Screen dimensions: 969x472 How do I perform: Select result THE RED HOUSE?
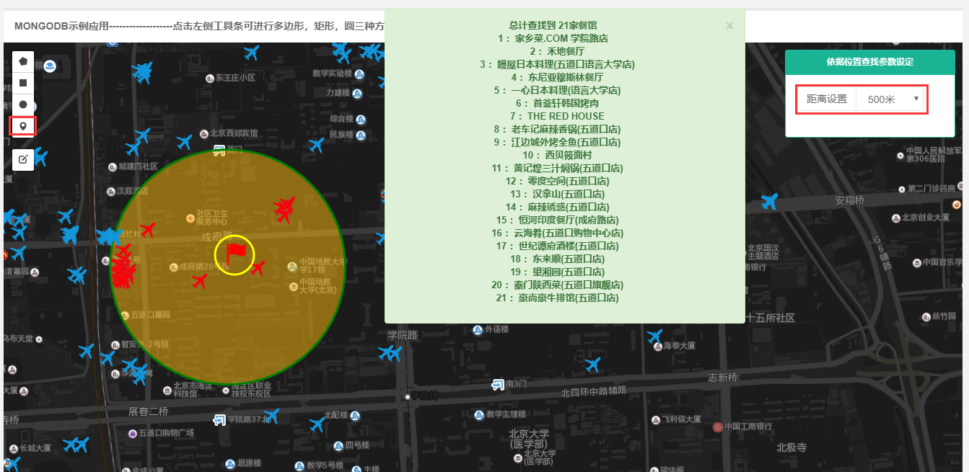[558, 116]
